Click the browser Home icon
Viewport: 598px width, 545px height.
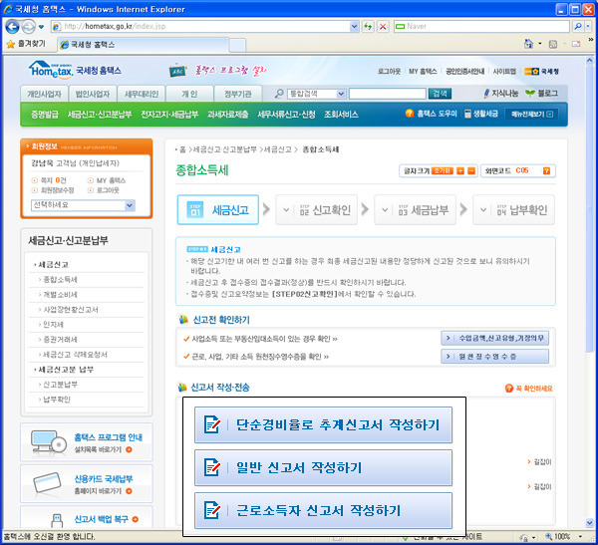point(529,44)
